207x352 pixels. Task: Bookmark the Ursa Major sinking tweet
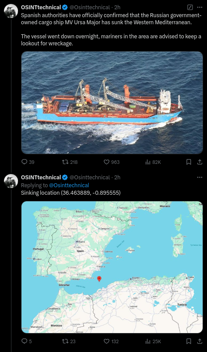(x=189, y=162)
